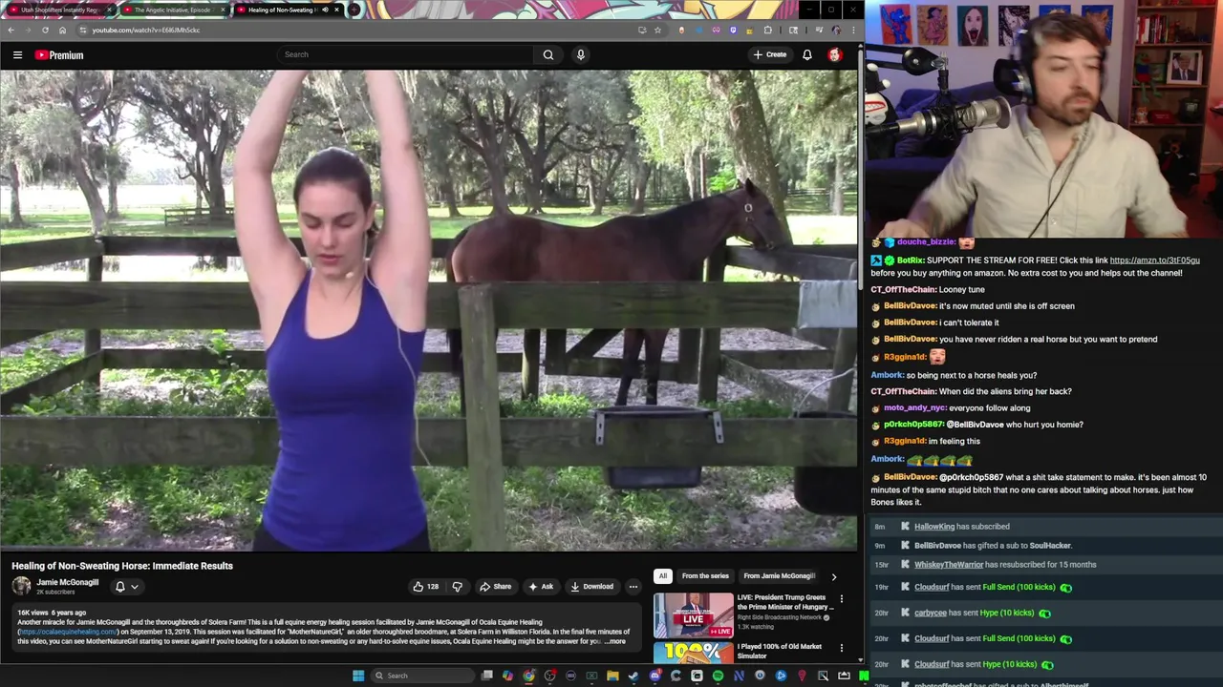Open Task View on the taskbar
1223x687 pixels.
(486, 676)
